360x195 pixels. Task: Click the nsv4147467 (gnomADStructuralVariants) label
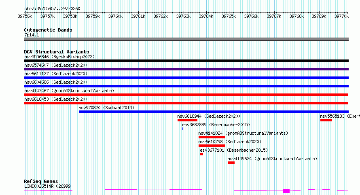69,91
